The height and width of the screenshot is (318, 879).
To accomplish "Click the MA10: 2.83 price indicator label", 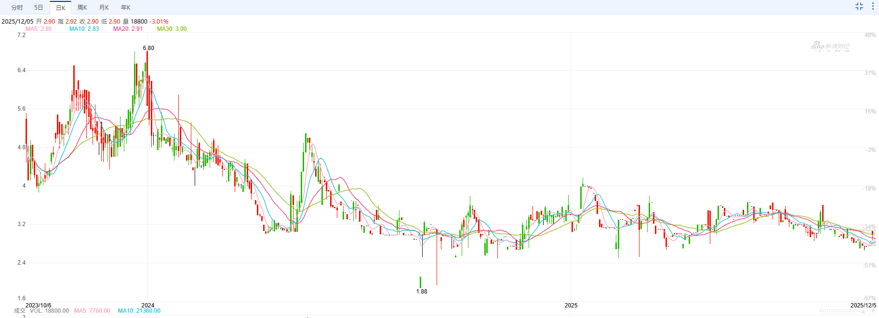I will pyautogui.click(x=84, y=29).
